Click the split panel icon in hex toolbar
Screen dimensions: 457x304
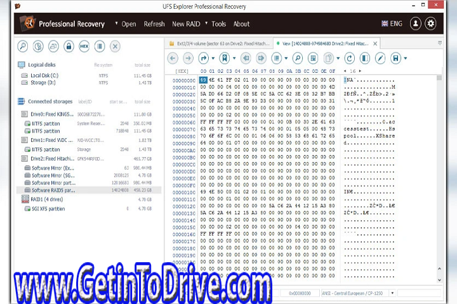(365, 58)
